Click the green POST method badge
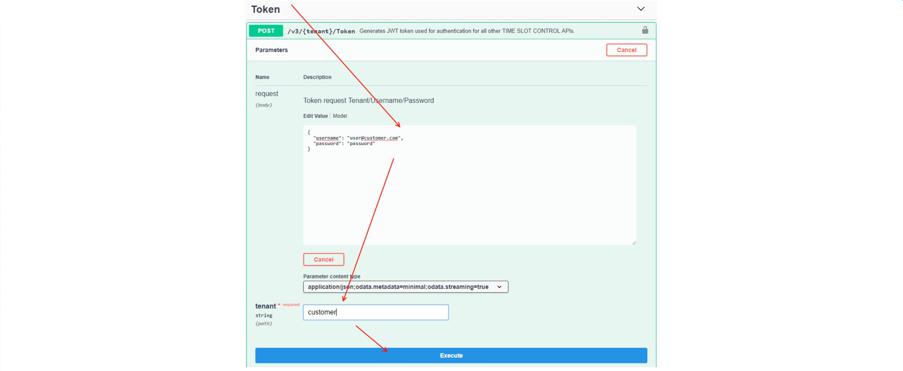 click(266, 31)
